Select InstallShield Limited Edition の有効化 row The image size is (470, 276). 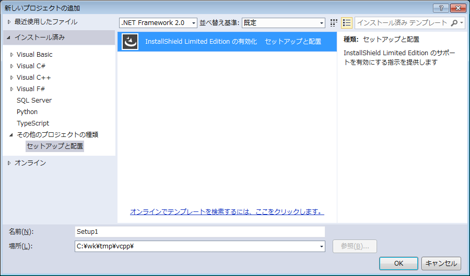[x=227, y=42]
